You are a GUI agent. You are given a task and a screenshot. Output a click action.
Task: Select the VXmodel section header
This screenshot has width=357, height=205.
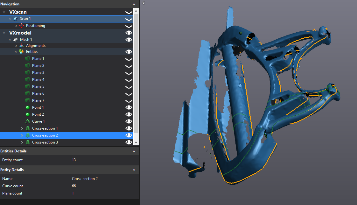coord(20,33)
